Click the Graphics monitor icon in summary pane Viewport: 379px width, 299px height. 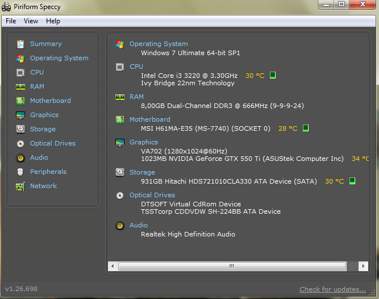(x=120, y=143)
